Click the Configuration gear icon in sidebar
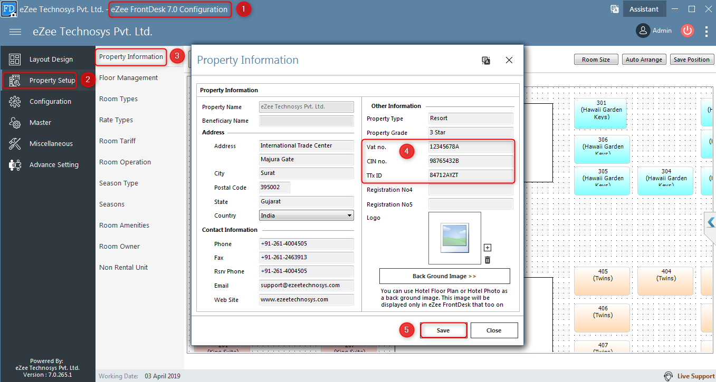716x382 pixels. tap(15, 102)
